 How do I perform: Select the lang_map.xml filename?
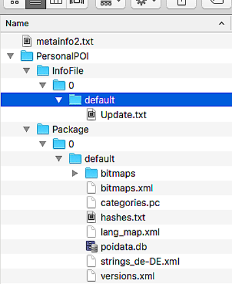[130, 232]
